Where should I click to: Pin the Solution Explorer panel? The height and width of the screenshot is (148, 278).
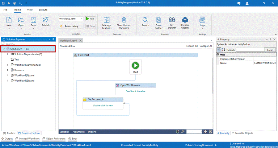click(53, 39)
